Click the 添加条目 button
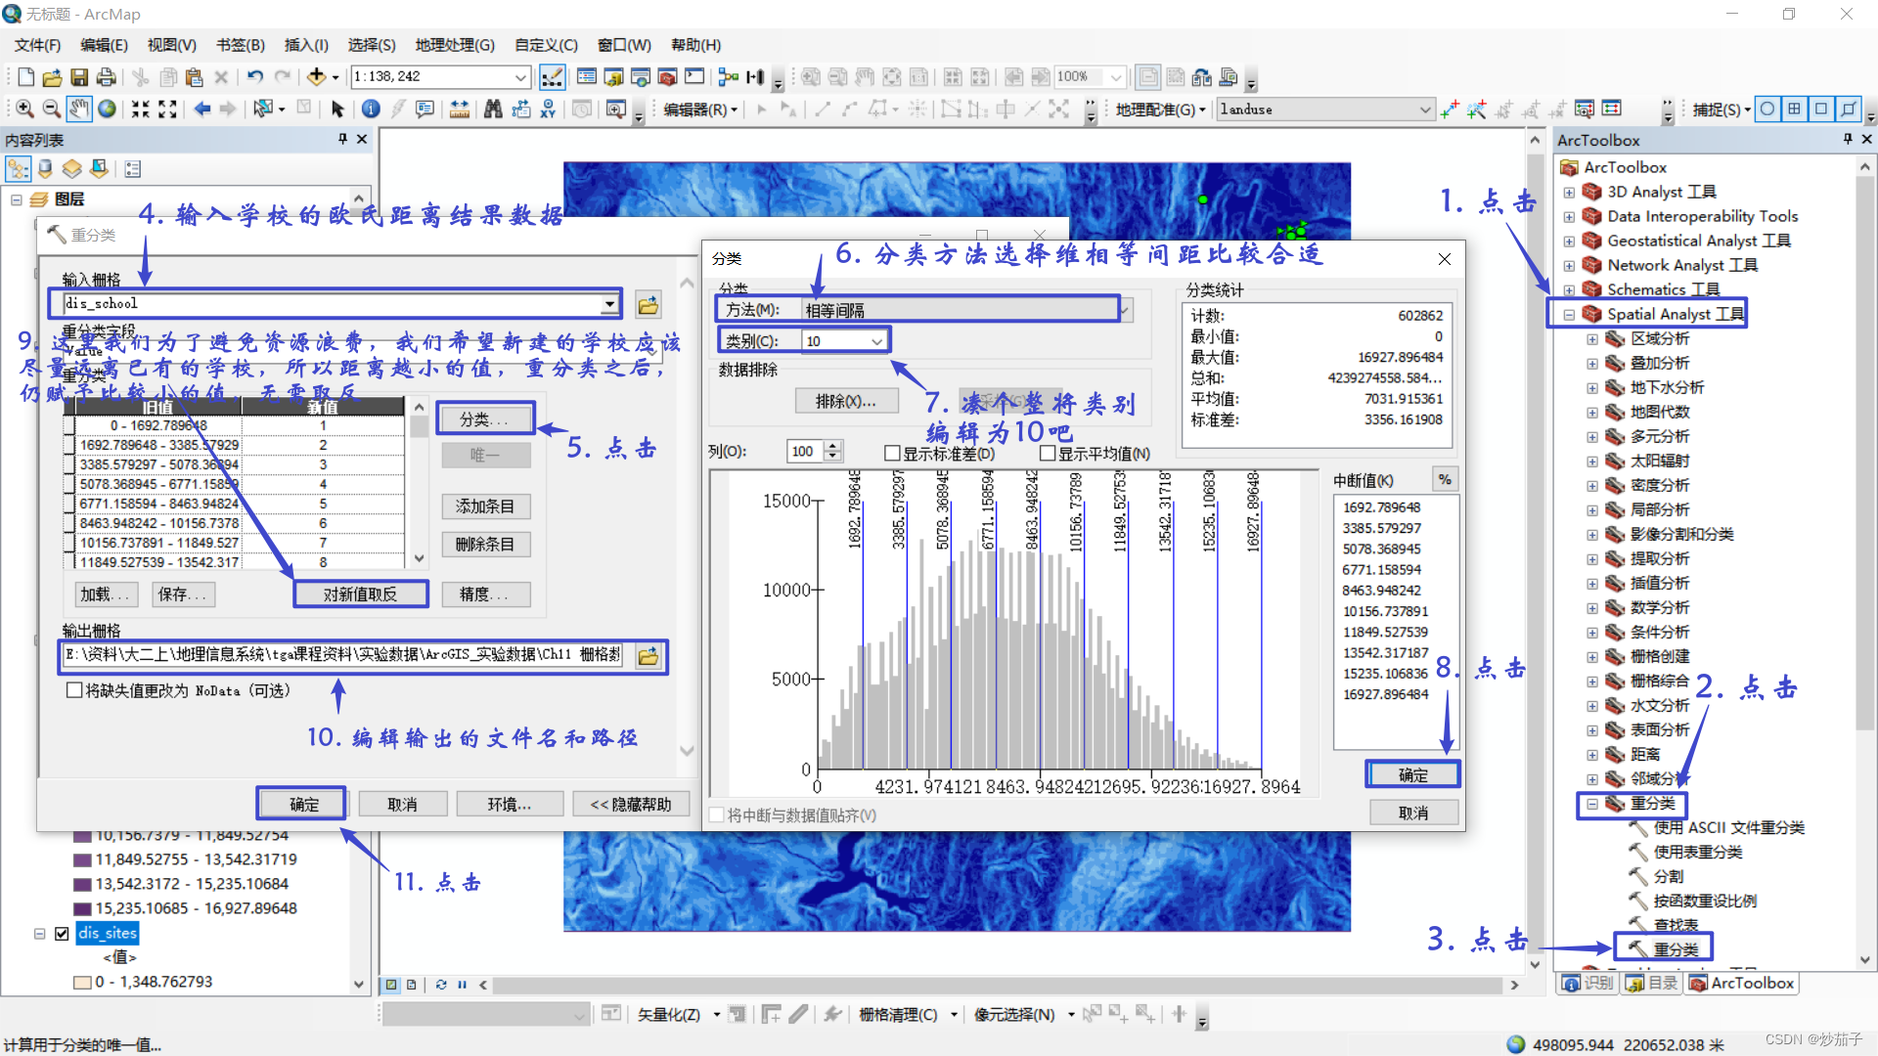Screen dimensions: 1878x1056 pyautogui.click(x=484, y=506)
